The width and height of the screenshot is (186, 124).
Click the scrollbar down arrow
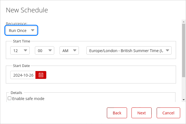pyautogui.click(x=184, y=99)
